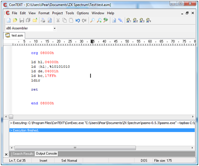Click the 'ret' instruction line
This screenshot has height=166, width=199.
(34, 90)
